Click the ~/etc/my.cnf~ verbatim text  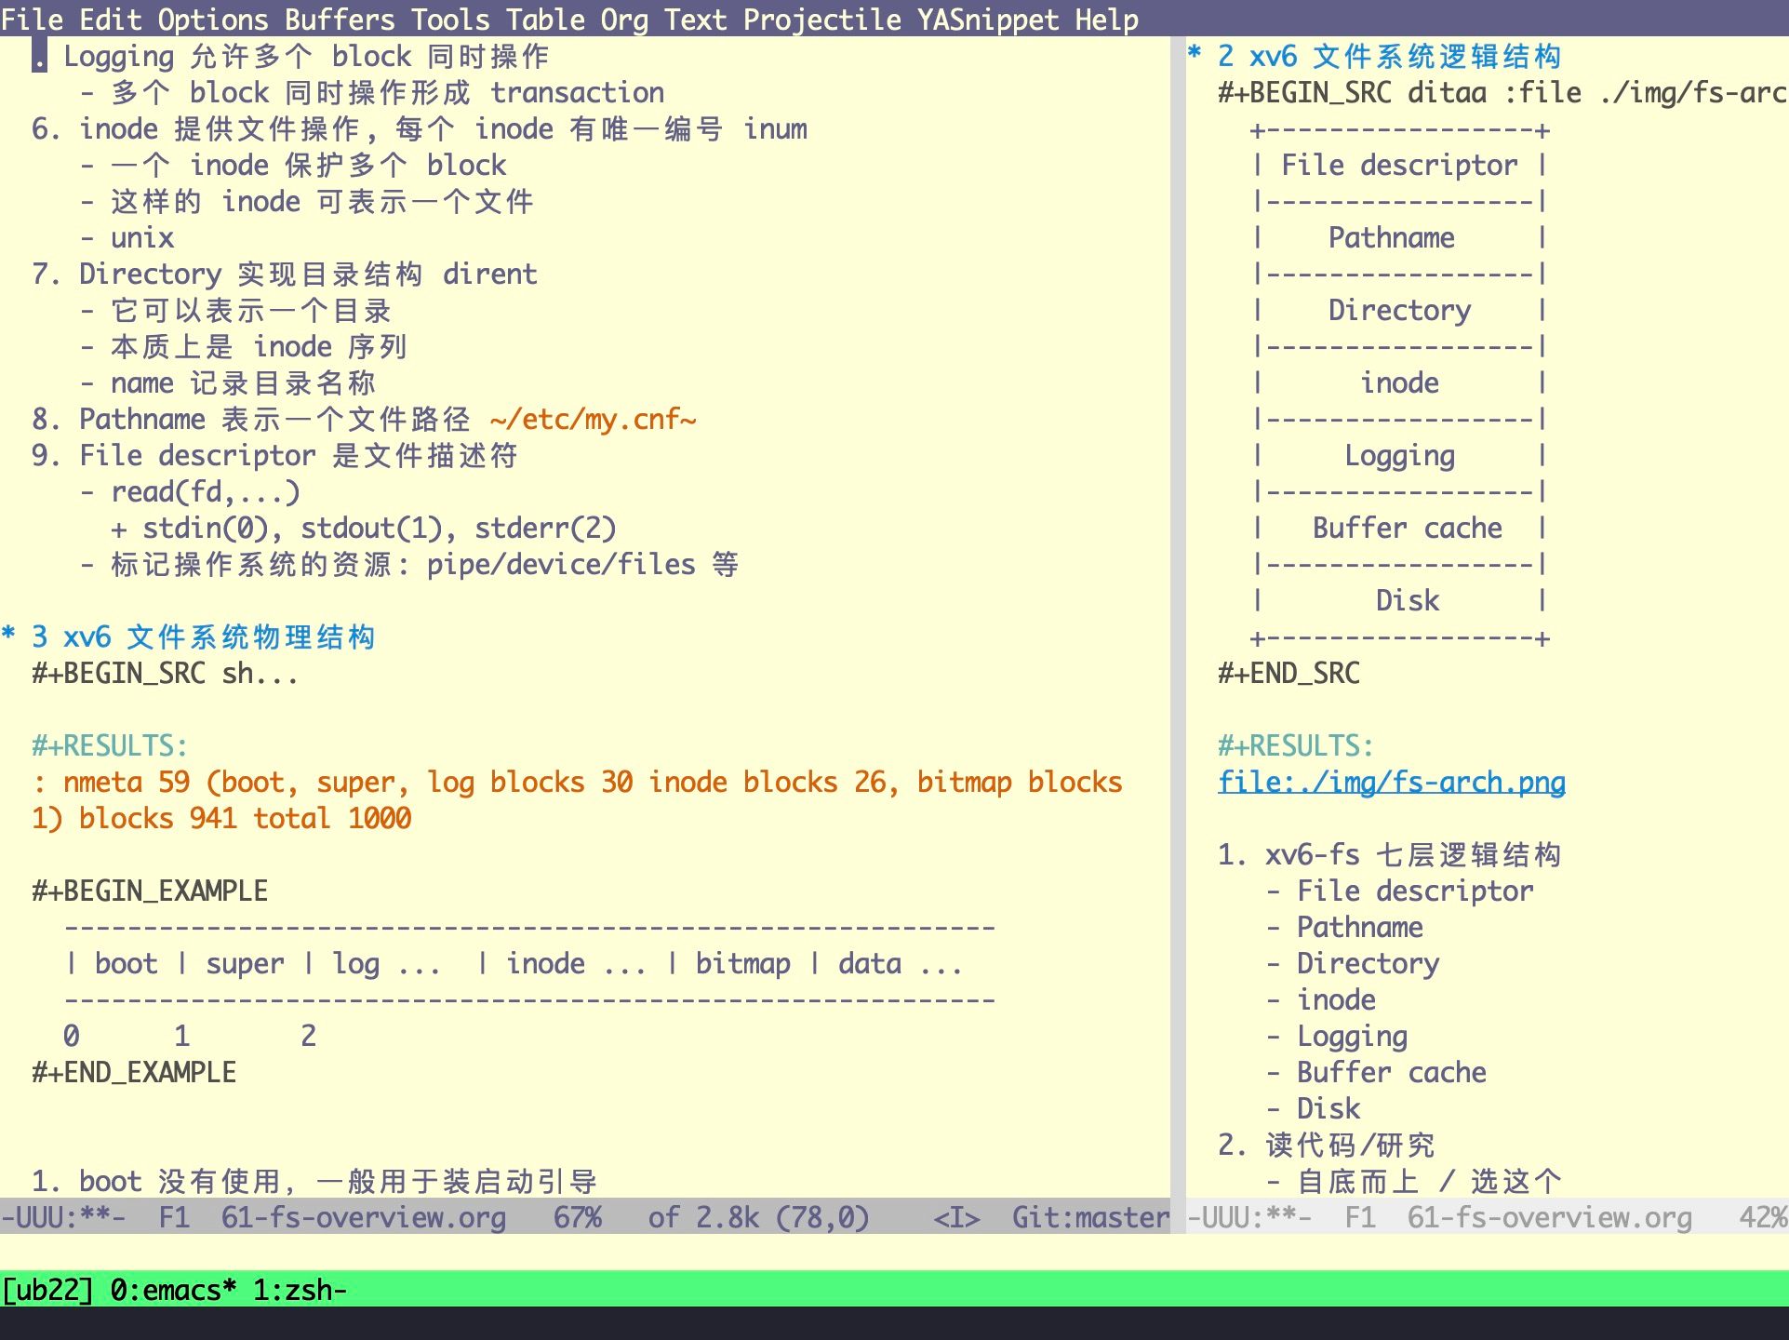tap(593, 419)
